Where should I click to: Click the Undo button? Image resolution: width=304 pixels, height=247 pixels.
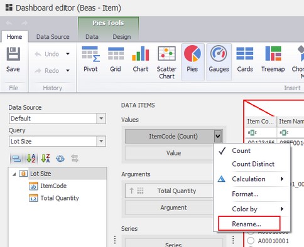tap(47, 54)
